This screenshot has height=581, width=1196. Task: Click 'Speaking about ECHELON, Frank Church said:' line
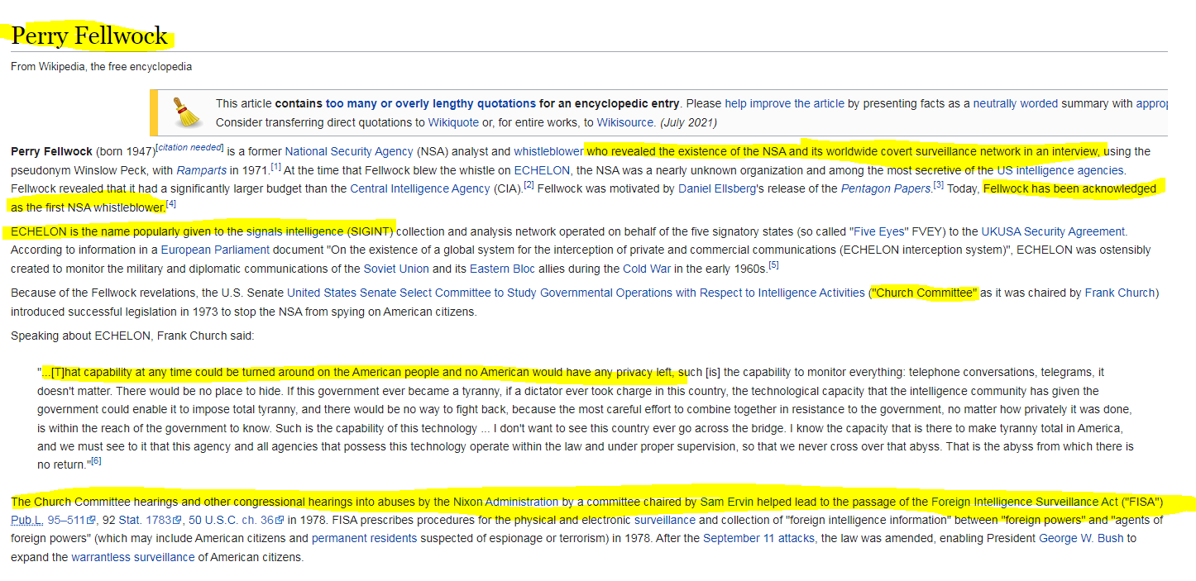pos(132,336)
